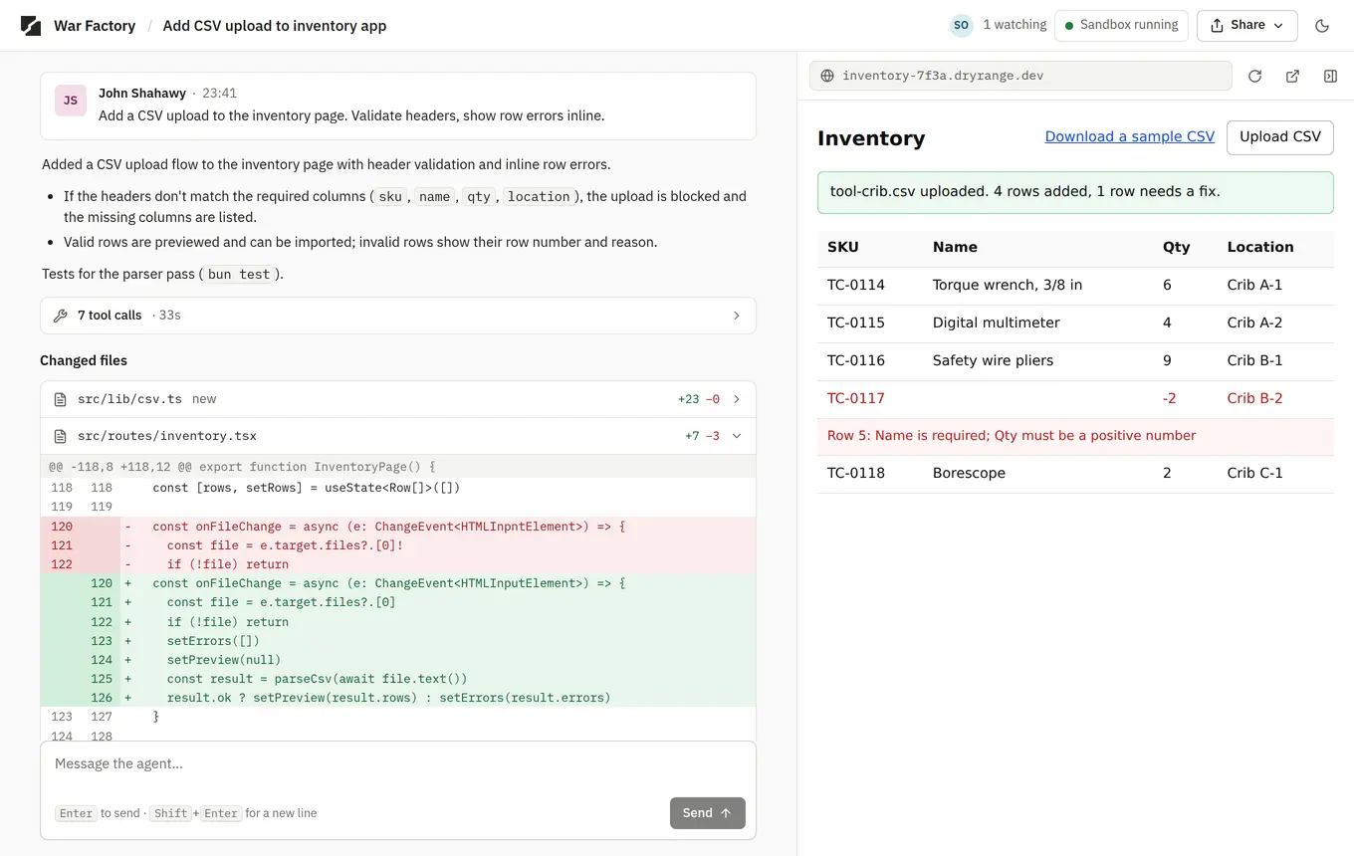Click the Add CSV upload to inventory app title
This screenshot has width=1354, height=856.
pos(275,26)
